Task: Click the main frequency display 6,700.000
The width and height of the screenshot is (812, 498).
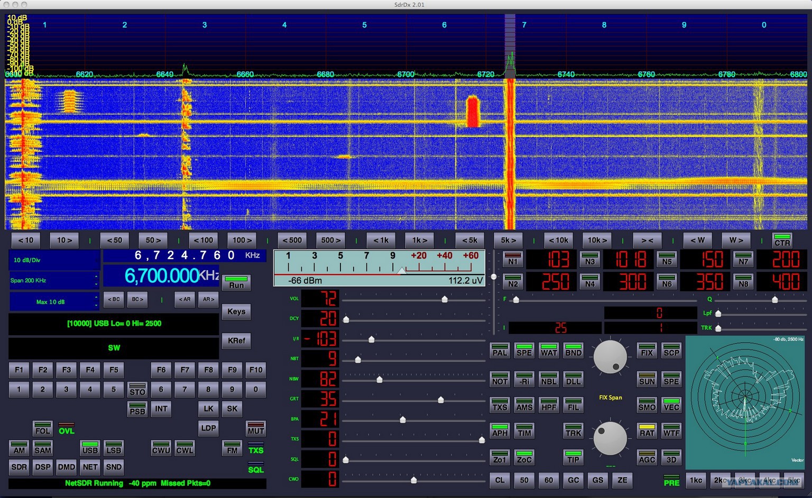Action: 161,275
